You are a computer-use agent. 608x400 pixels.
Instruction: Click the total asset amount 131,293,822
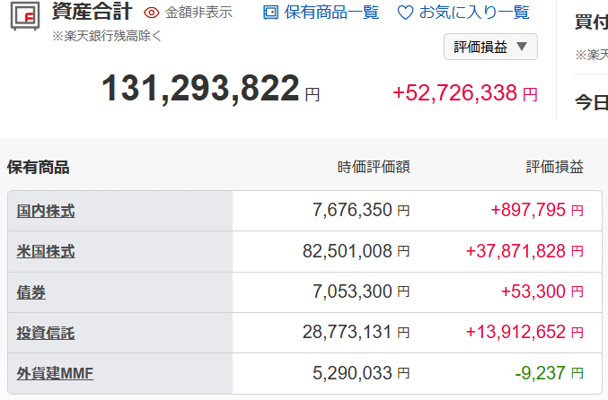coord(200,89)
